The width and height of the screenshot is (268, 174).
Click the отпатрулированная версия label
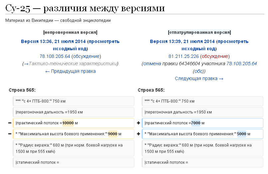[x=199, y=32]
